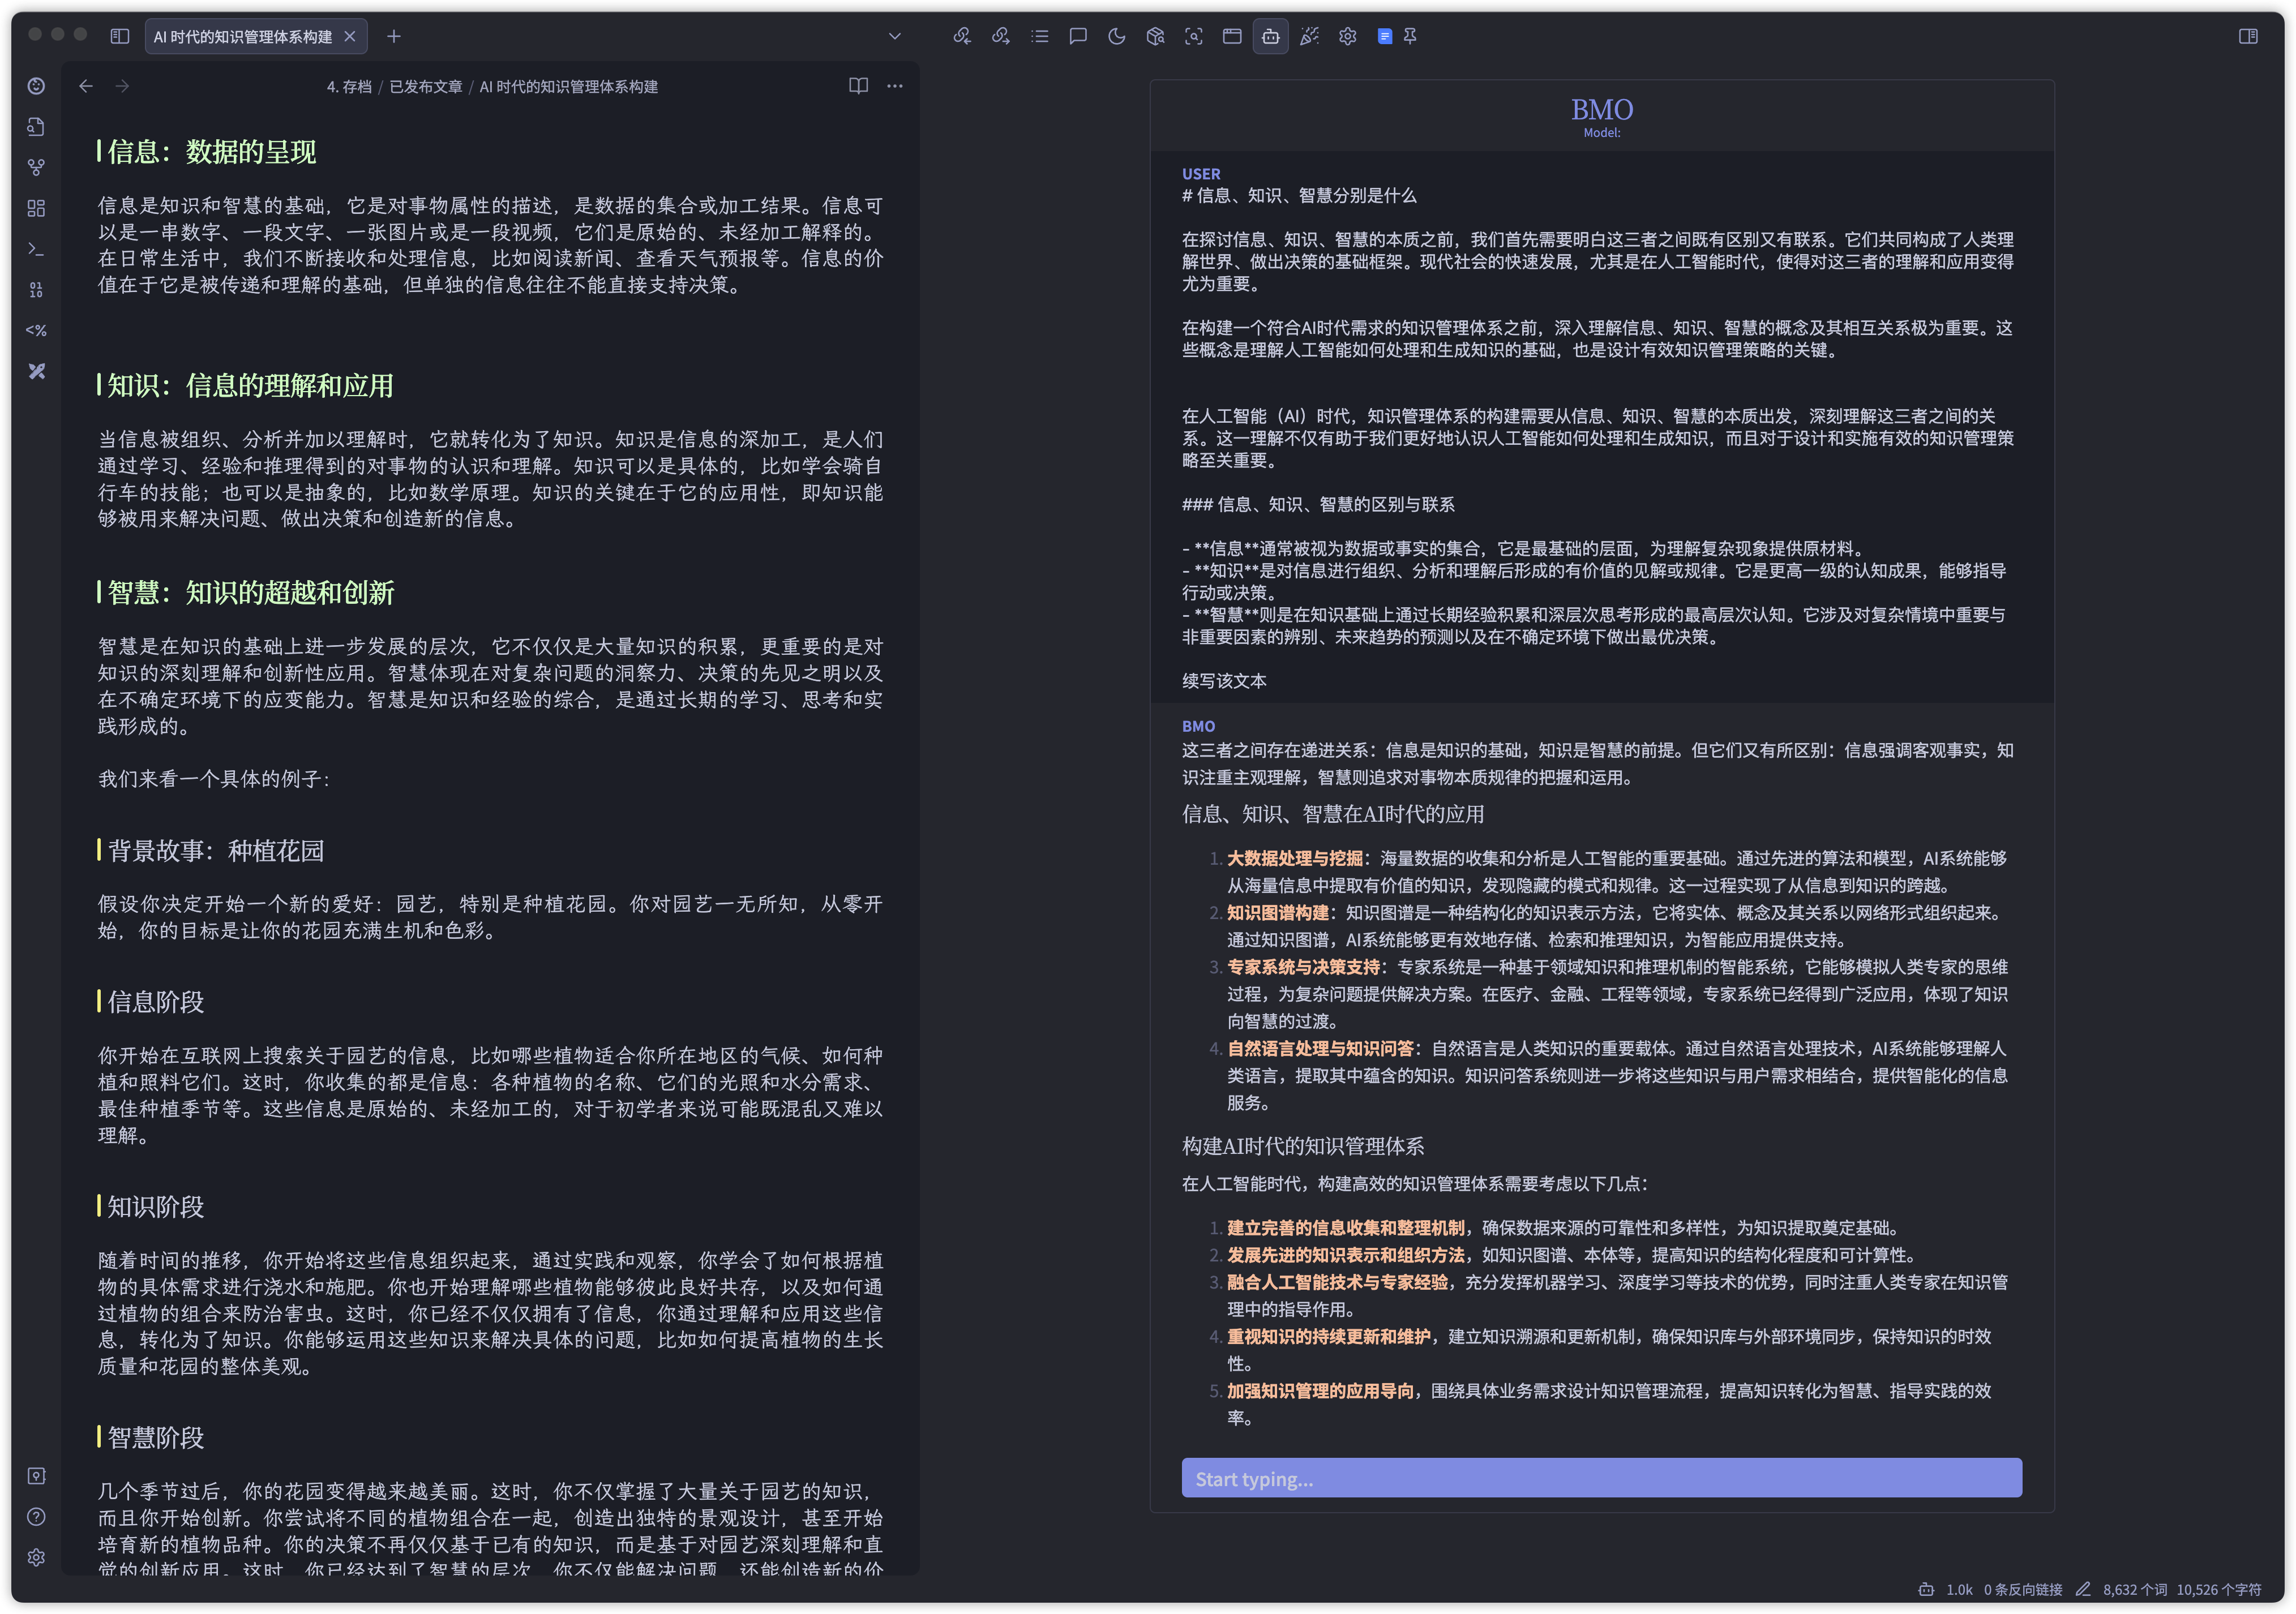The width and height of the screenshot is (2296, 1614).
Task: Open the Templater icon in ribbon
Action: click(x=36, y=330)
